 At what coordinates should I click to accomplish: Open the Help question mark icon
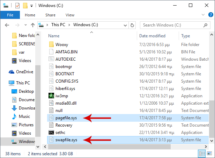210,15
